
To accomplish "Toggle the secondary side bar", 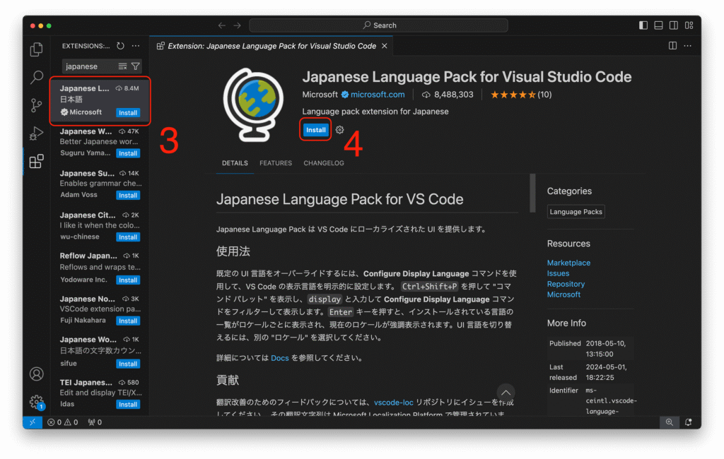I will coord(674,25).
